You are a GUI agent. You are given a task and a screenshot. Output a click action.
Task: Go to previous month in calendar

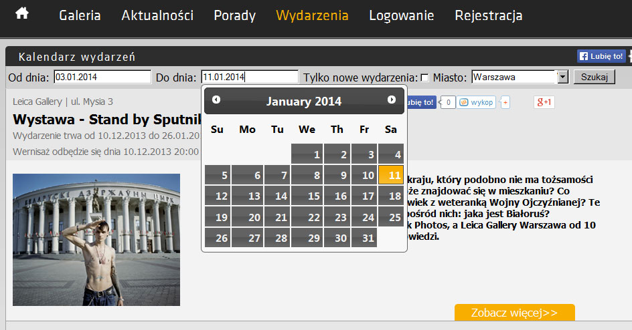click(216, 100)
